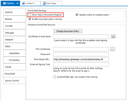This screenshot has width=128, height=101.
Task: Click the Certificate in local store field
Action: pyautogui.click(x=81, y=36)
